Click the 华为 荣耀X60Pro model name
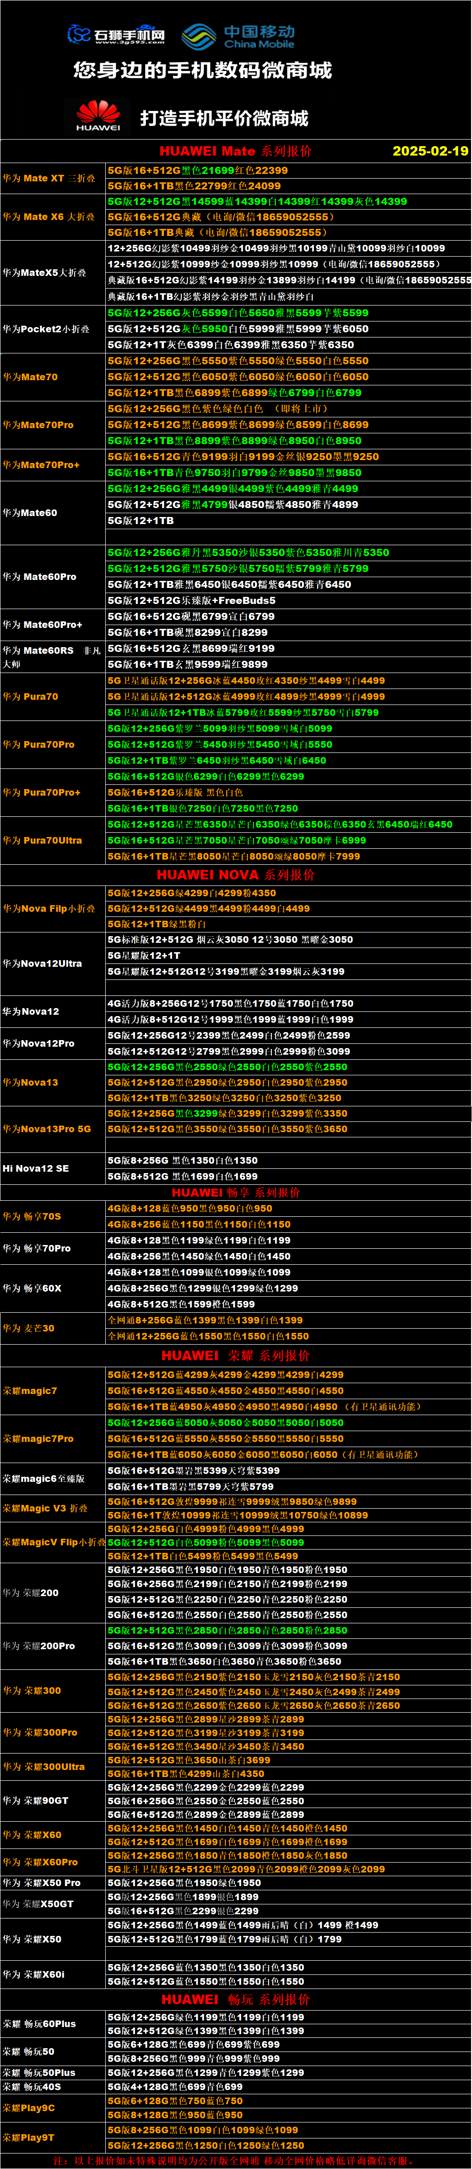 (40, 1863)
